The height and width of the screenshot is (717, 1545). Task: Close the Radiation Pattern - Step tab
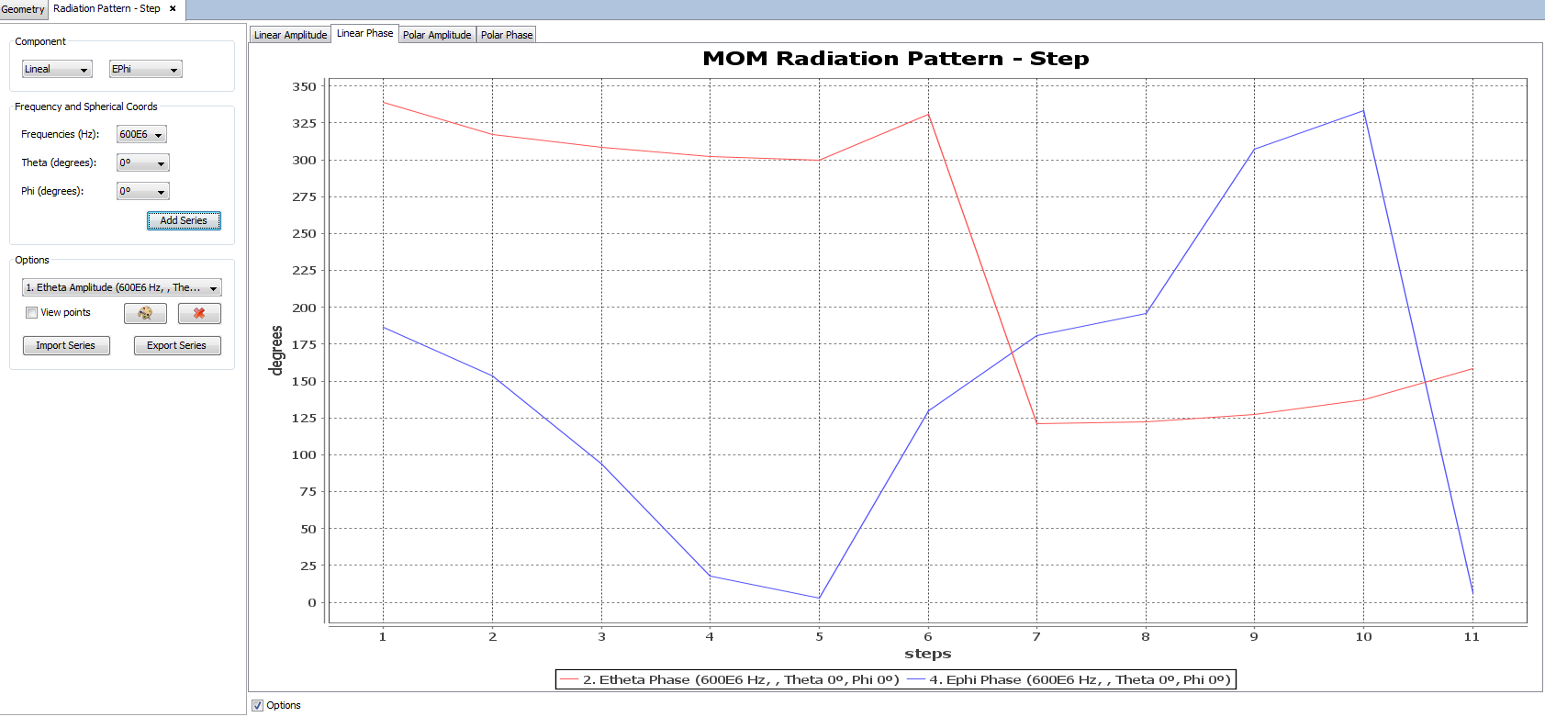(x=173, y=9)
